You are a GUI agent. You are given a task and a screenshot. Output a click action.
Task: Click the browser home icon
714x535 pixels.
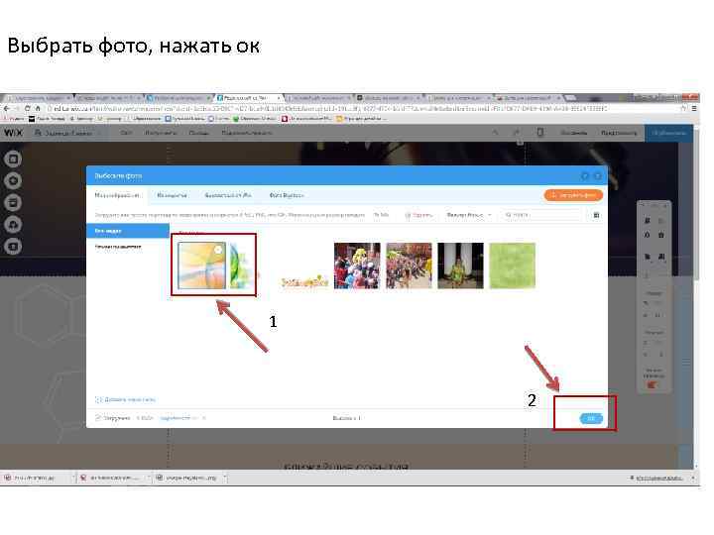[x=38, y=108]
